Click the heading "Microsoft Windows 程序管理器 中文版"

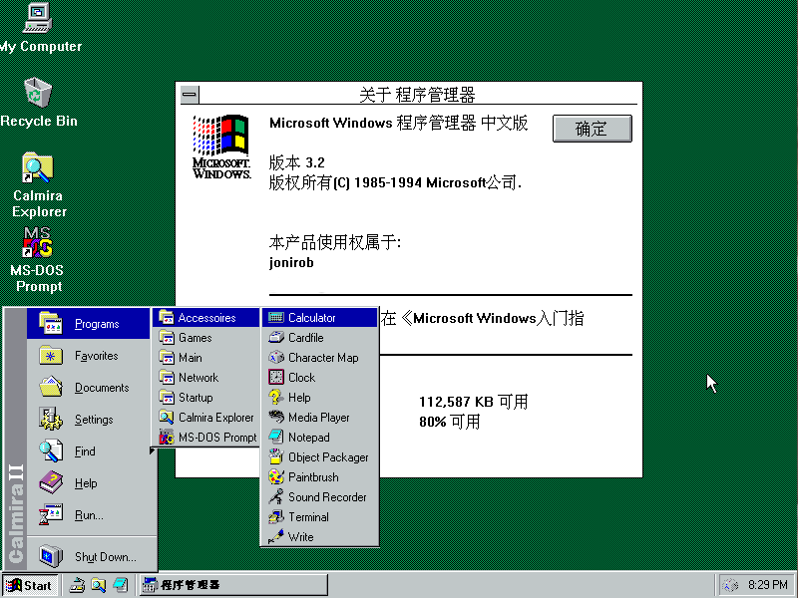pyautogui.click(x=398, y=123)
